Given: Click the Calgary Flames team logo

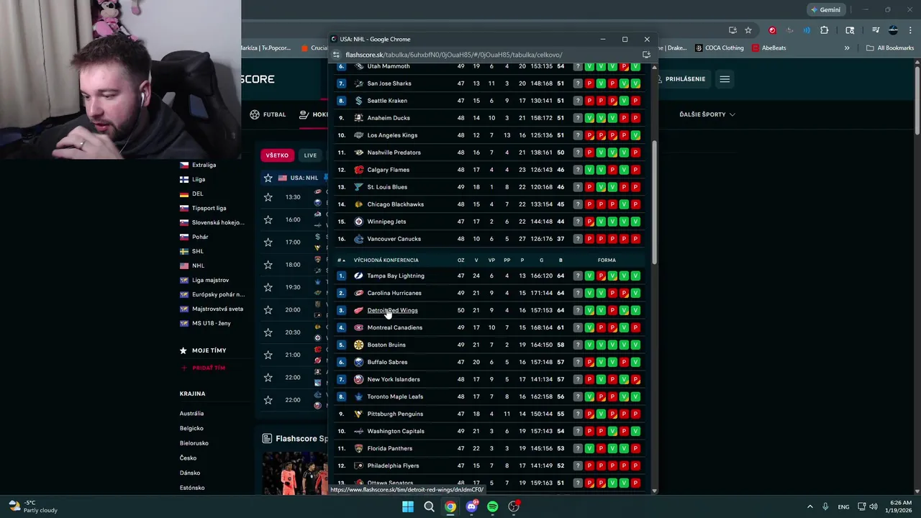Looking at the screenshot, I should coord(359,170).
